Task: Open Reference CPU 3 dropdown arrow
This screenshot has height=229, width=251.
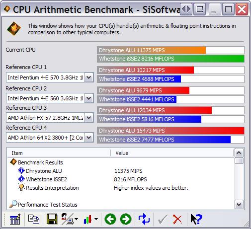Action: pos(89,118)
